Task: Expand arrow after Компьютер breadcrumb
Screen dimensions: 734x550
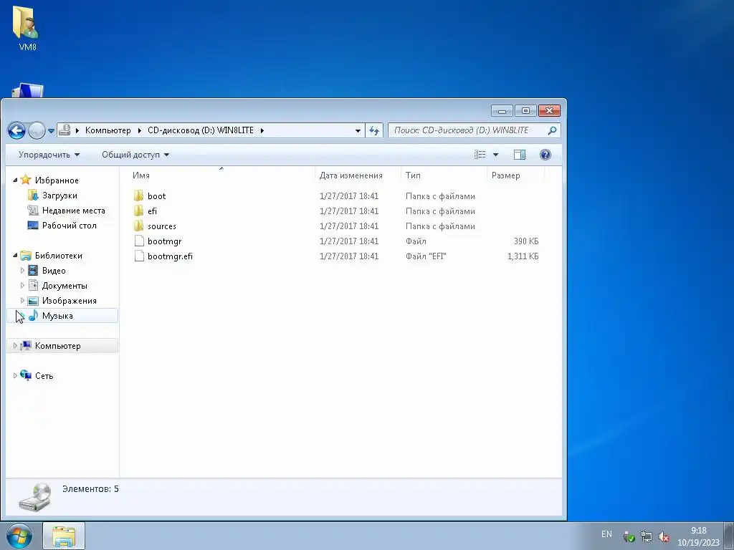Action: [x=140, y=130]
